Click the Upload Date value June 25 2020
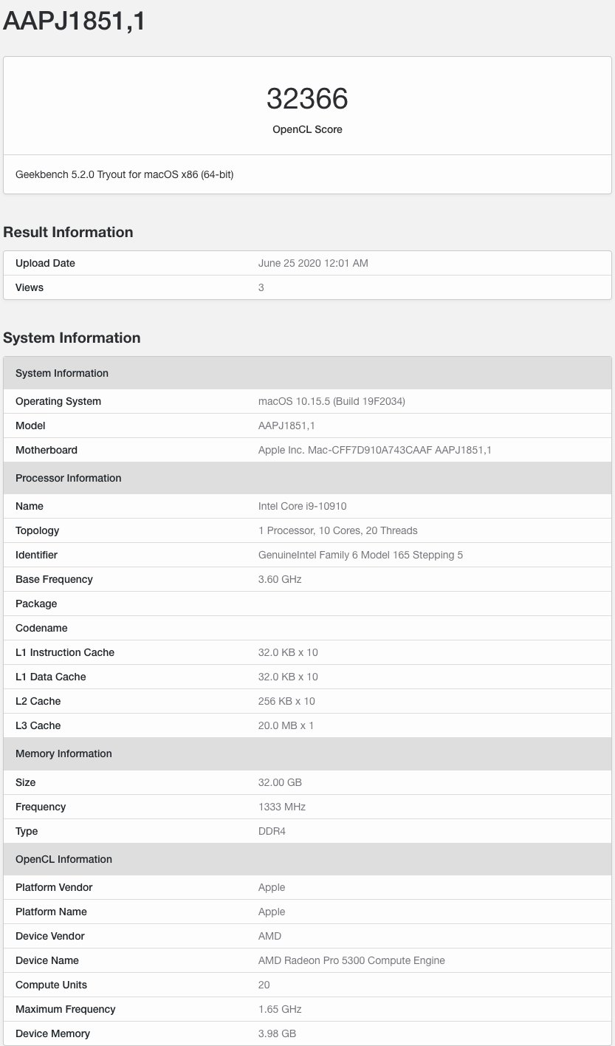This screenshot has width=615, height=1046. pos(313,263)
